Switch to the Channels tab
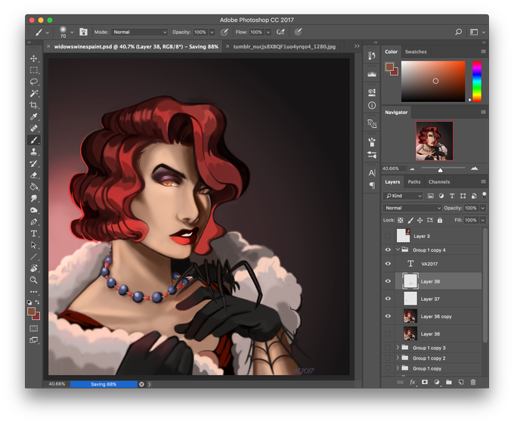 (438, 182)
